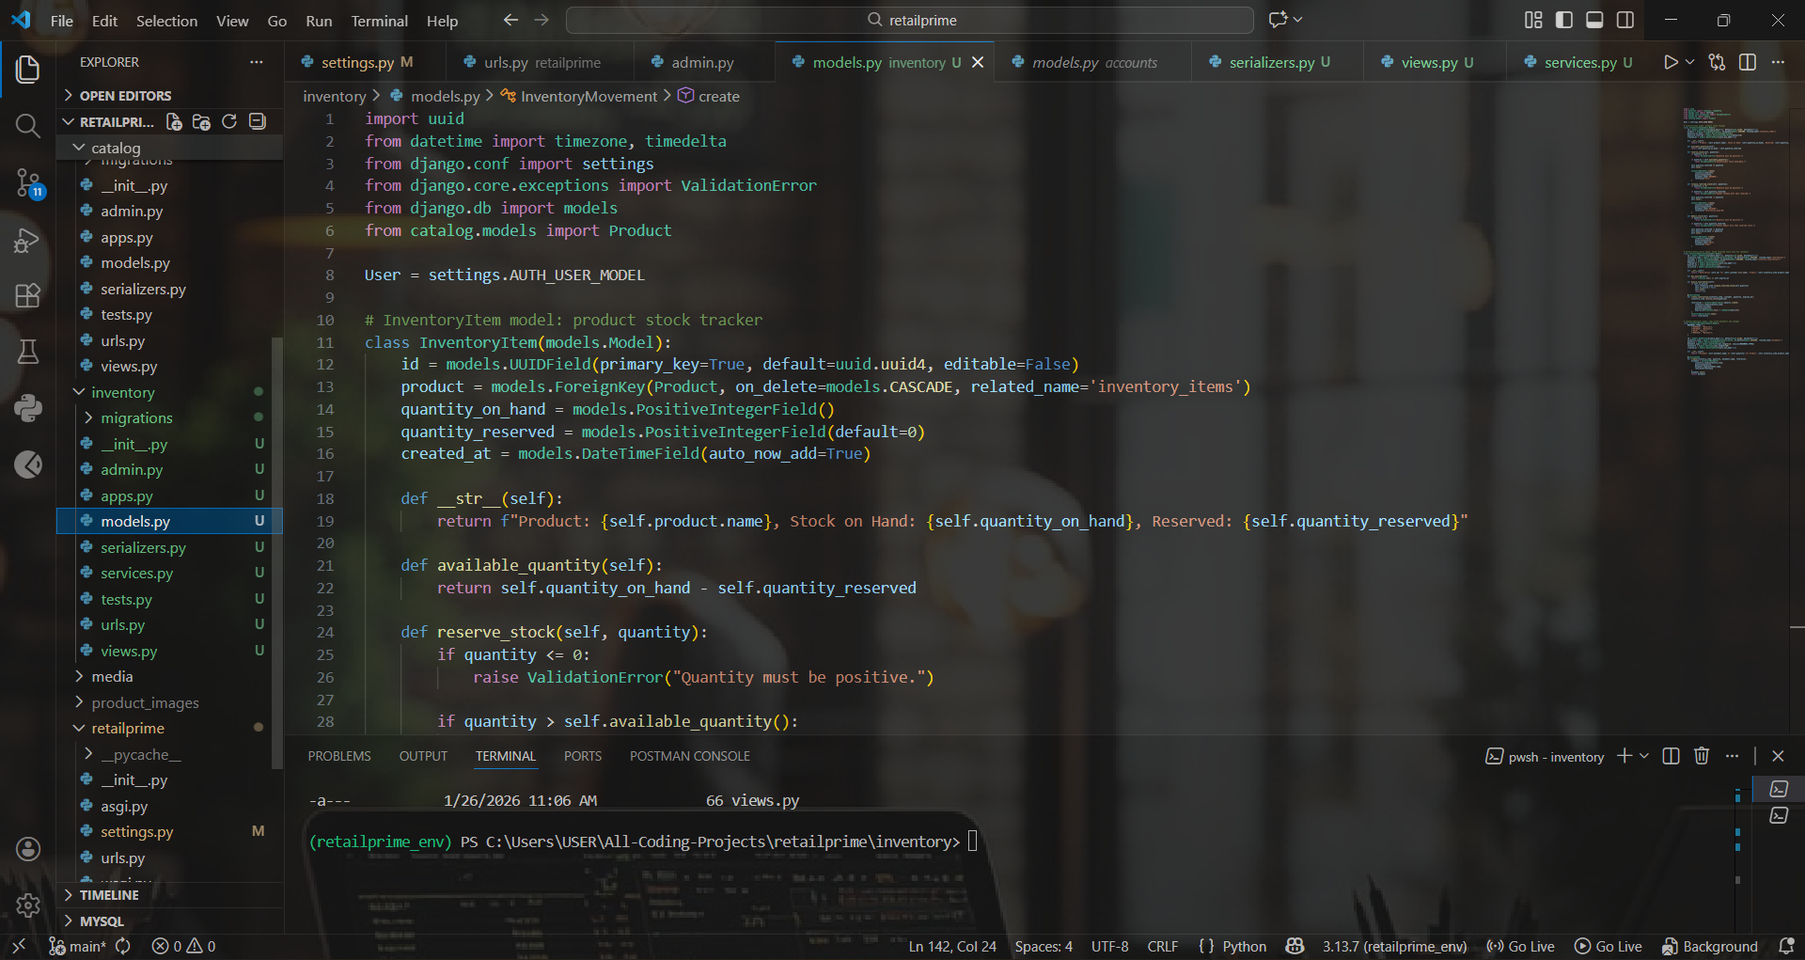Image resolution: width=1805 pixels, height=960 pixels.
Task: Open the terminal launch profile dropdown
Action: pyautogui.click(x=1643, y=755)
